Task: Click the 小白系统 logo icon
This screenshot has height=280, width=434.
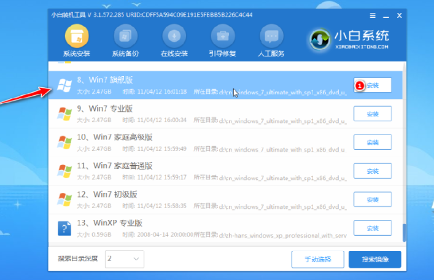Action: tap(320, 39)
